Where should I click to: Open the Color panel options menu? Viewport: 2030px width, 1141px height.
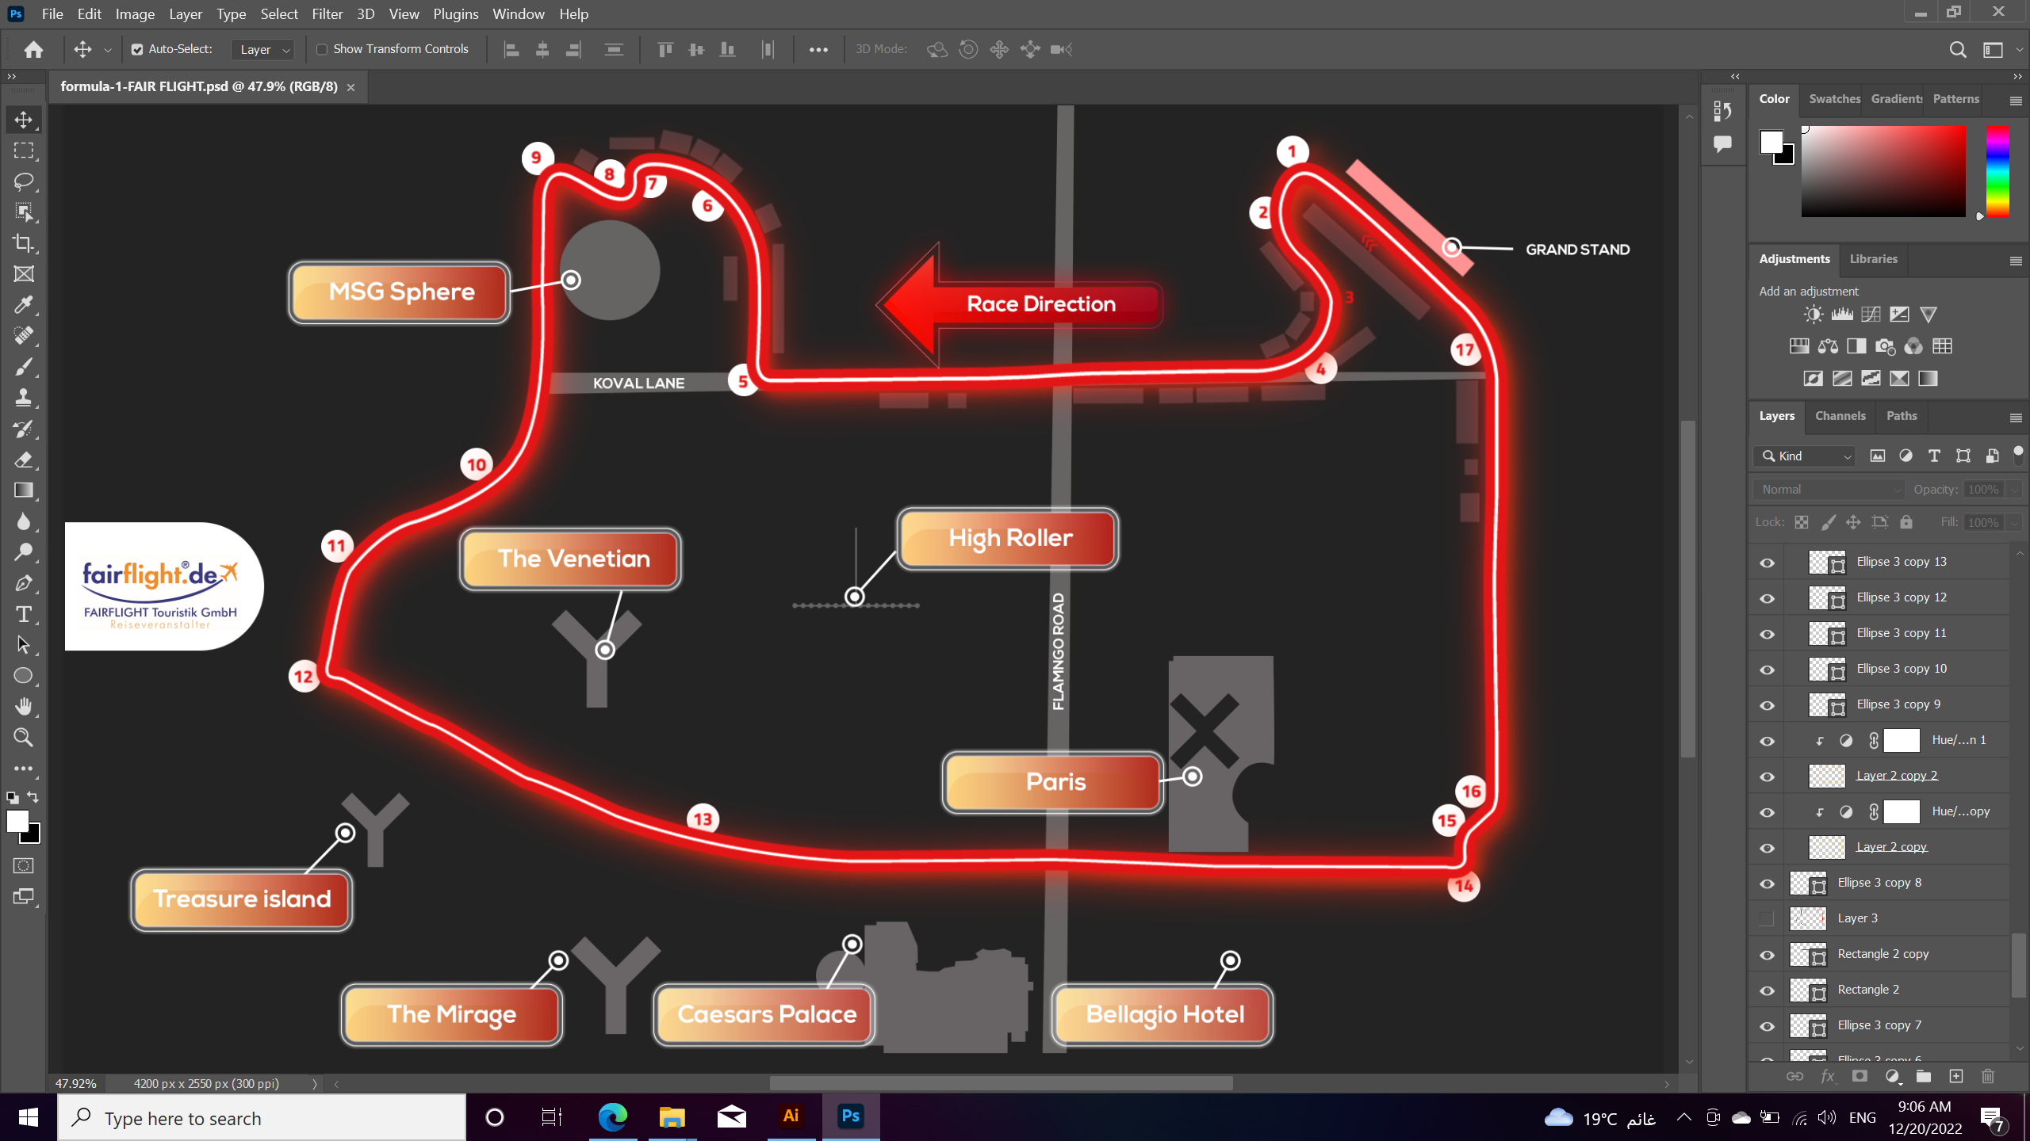tap(2015, 101)
